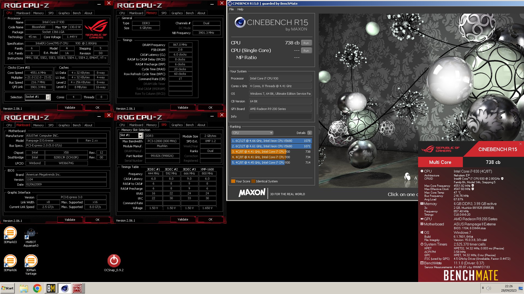This screenshot has height=294, width=524.
Task: Run the CPU (Single Core) test
Action: coord(306,51)
